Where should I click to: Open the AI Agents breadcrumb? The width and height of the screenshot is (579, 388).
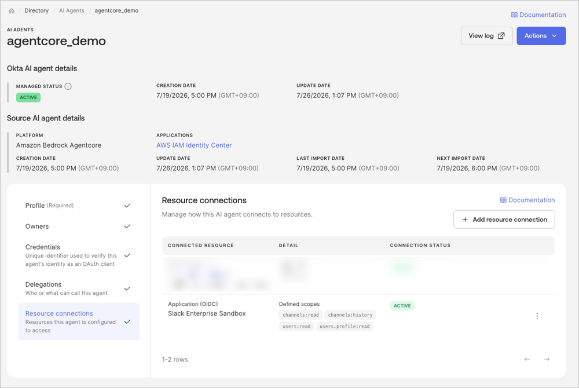point(72,10)
